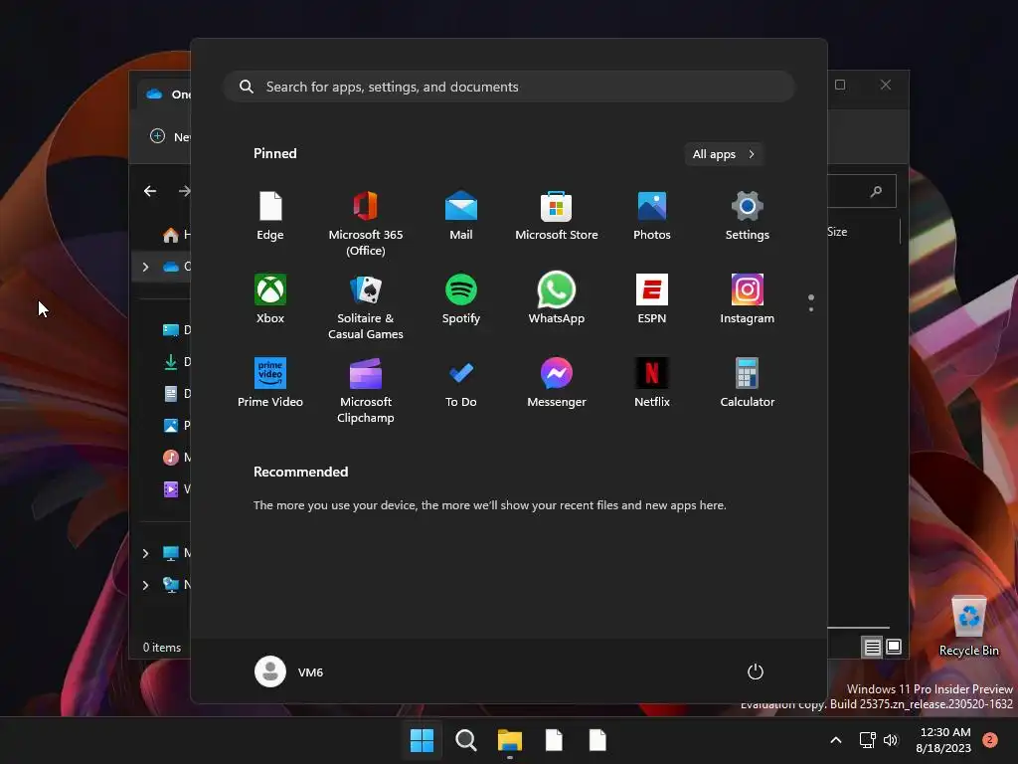Click the Start menu search box
Screen dimensions: 1018x764
point(509,87)
